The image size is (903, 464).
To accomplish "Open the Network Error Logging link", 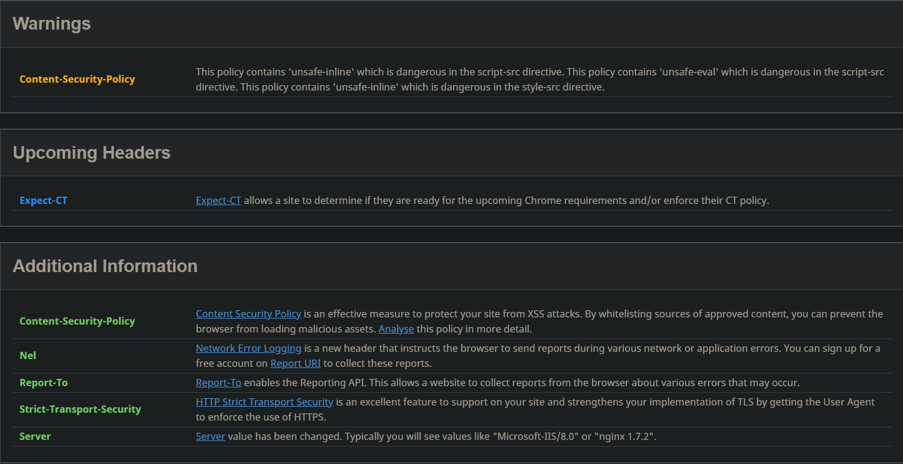I will click(248, 348).
